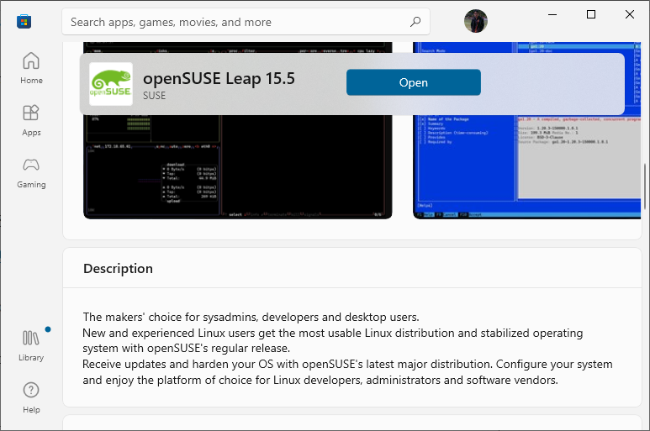
Task: Click the Microsoft Store logo icon
Action: click(24, 22)
